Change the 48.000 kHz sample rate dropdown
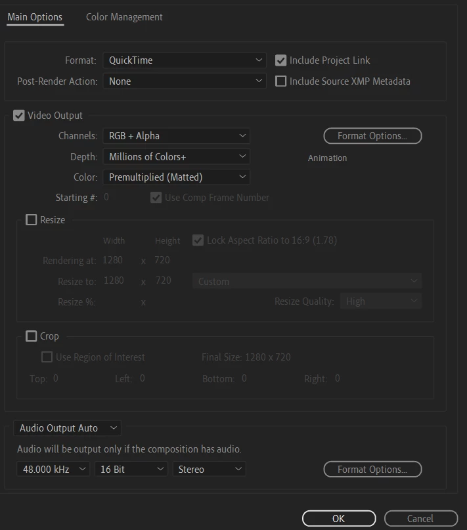The width and height of the screenshot is (467, 530). pos(53,469)
